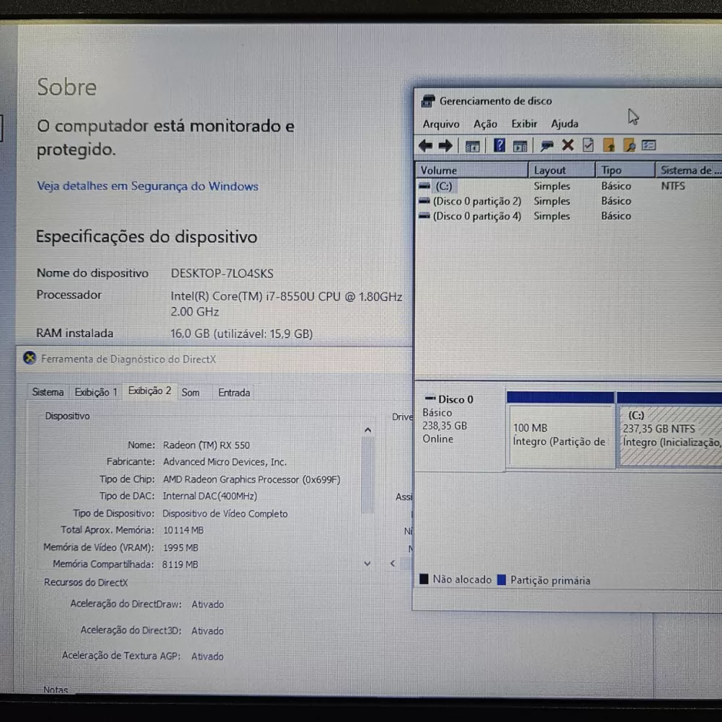Switch to the Sistema tab in DirectX tool
This screenshot has height=722, width=722.
(x=48, y=392)
